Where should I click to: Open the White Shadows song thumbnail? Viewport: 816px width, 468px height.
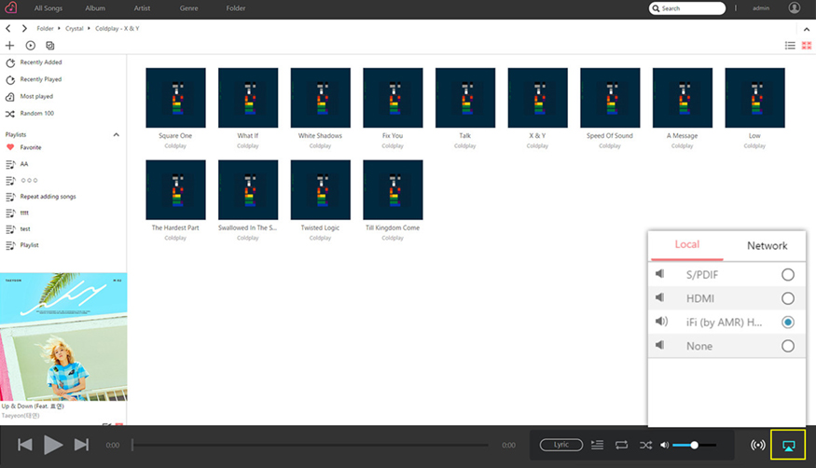coord(321,98)
